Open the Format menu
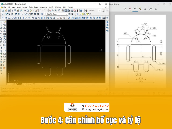The image size is (172, 129). [x=25, y=7]
